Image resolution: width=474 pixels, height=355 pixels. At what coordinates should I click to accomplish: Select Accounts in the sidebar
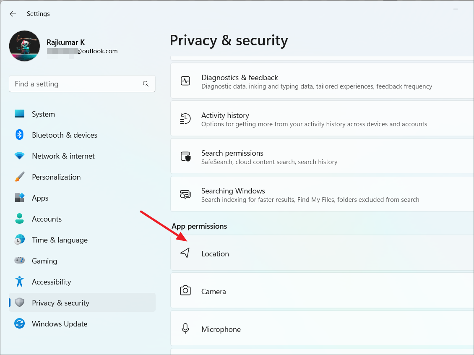pos(82,219)
